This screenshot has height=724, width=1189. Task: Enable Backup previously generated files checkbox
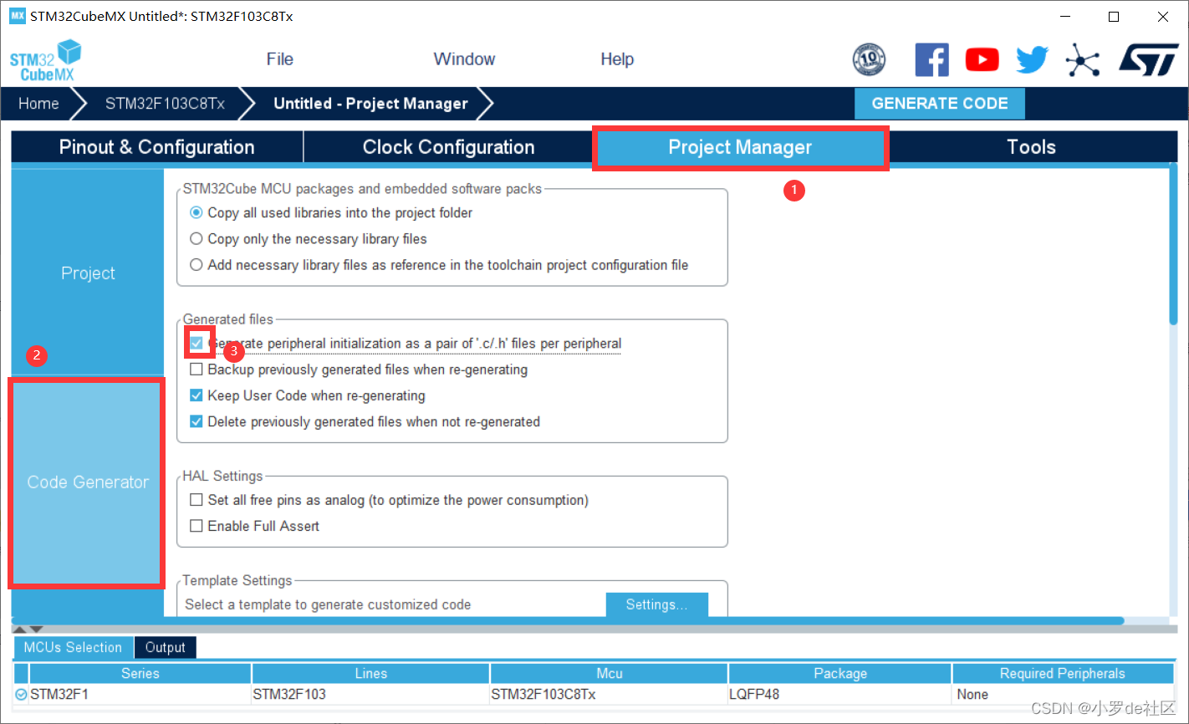[x=196, y=369]
